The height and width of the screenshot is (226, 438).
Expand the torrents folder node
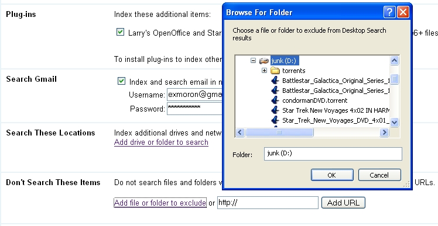264,71
